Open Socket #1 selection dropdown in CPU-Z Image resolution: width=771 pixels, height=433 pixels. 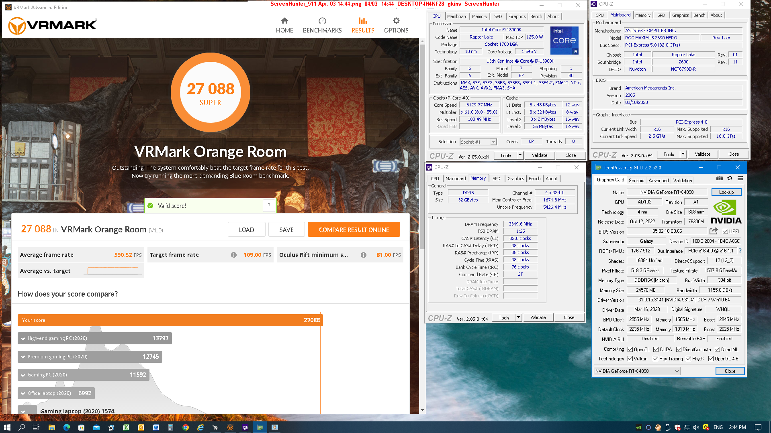coord(478,142)
